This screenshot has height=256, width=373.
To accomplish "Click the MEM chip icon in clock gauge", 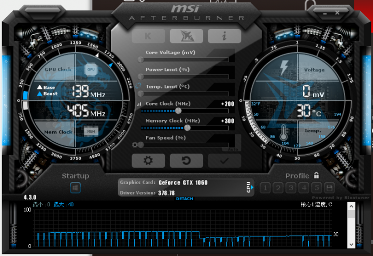I will pyautogui.click(x=91, y=131).
